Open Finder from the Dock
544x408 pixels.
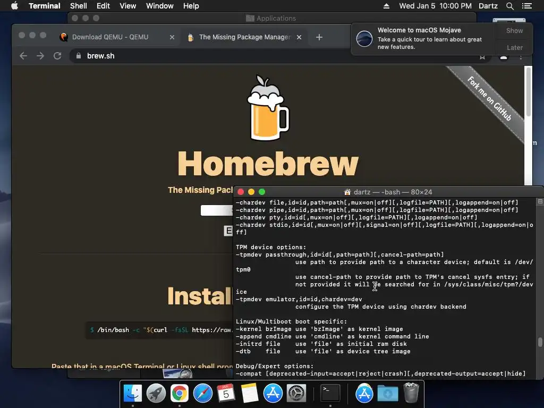point(132,394)
